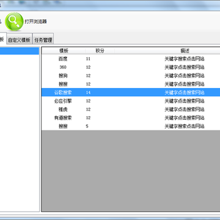Image resolution: width=220 pixels, height=220 pixels.
Task: Sort by the 积分 column header
Action: [x=100, y=51]
